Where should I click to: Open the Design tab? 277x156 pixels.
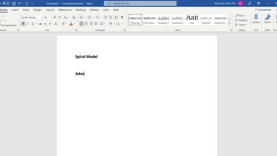37,10
